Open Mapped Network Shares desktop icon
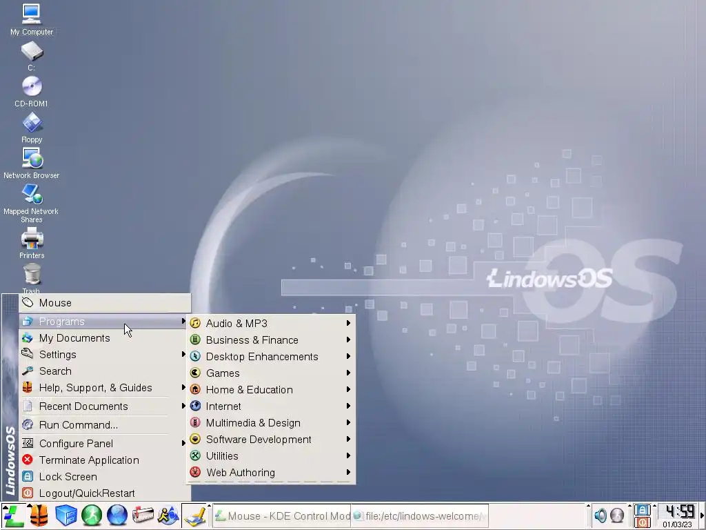 pos(32,204)
